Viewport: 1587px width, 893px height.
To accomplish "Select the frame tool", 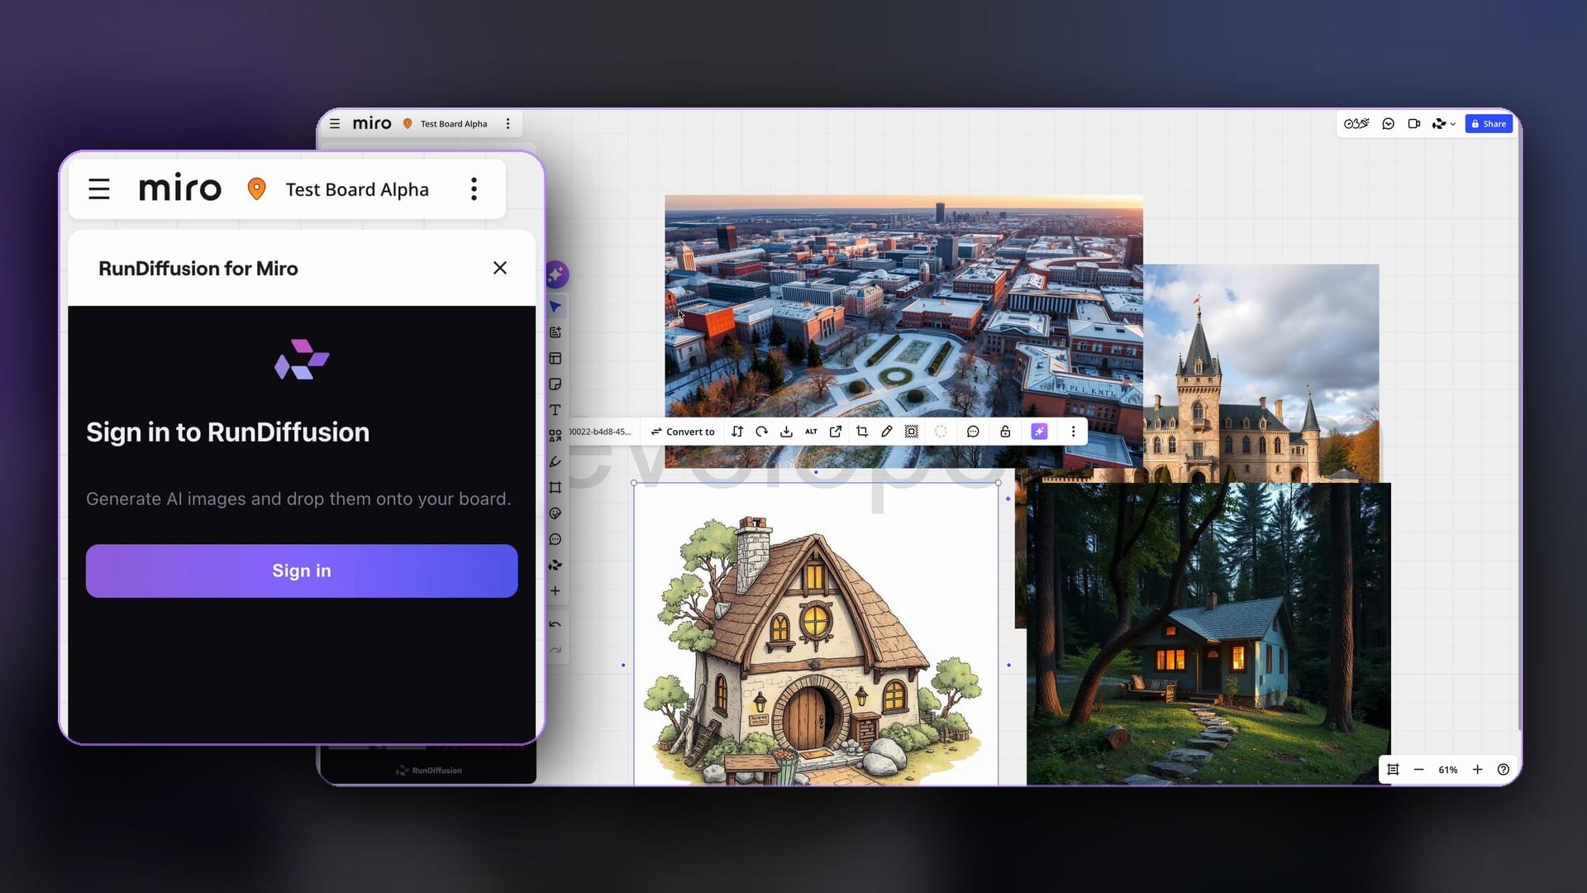I will [555, 487].
